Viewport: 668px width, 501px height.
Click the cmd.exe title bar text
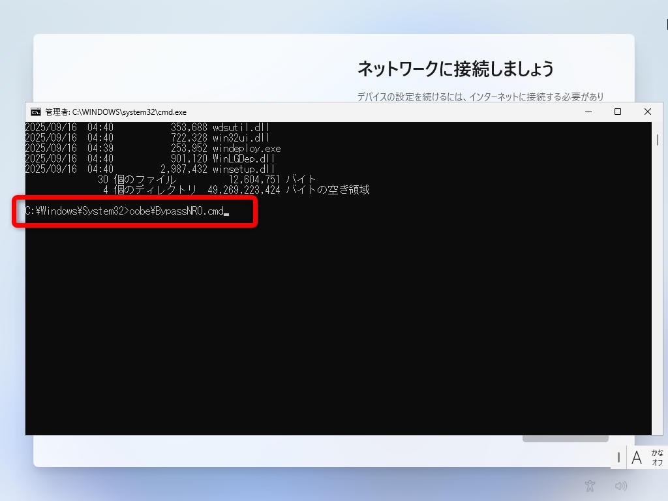point(115,112)
